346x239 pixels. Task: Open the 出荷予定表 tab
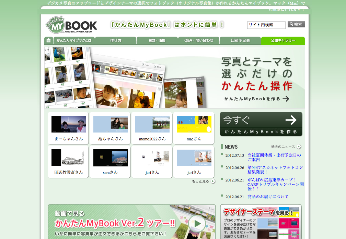click(x=240, y=40)
